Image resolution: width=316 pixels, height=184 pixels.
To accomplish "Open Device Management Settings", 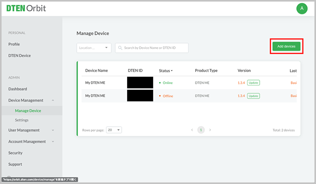I will click(22, 120).
